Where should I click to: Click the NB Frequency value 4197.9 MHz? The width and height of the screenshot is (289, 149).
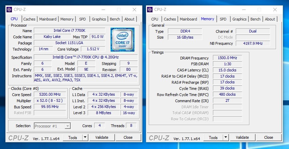[253, 43]
